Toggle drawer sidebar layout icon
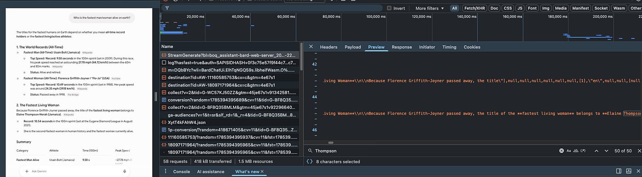 [619, 172]
